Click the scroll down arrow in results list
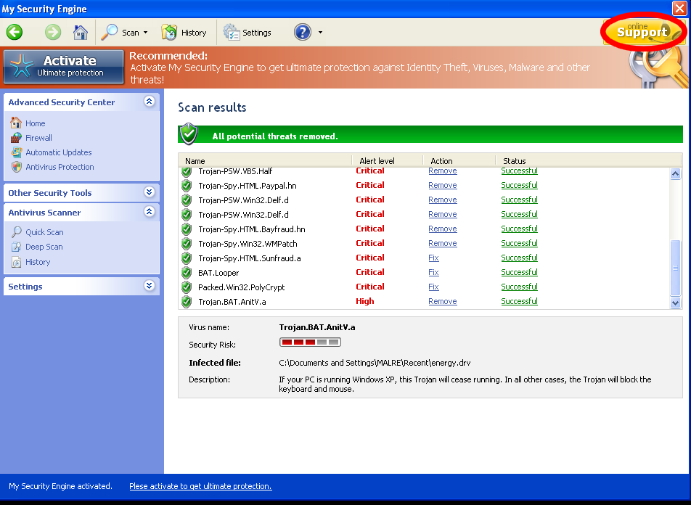Viewport: 691px width, 505px height. tap(675, 303)
